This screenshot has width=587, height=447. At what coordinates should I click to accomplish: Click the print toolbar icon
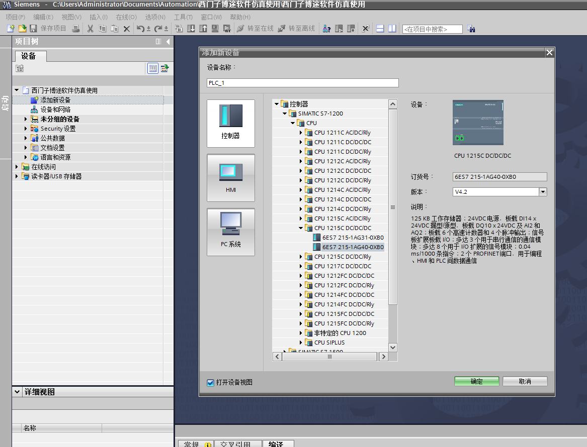[x=75, y=29]
